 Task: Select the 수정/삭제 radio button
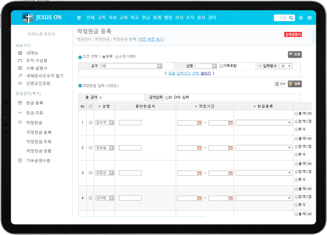pyautogui.click(x=117, y=57)
